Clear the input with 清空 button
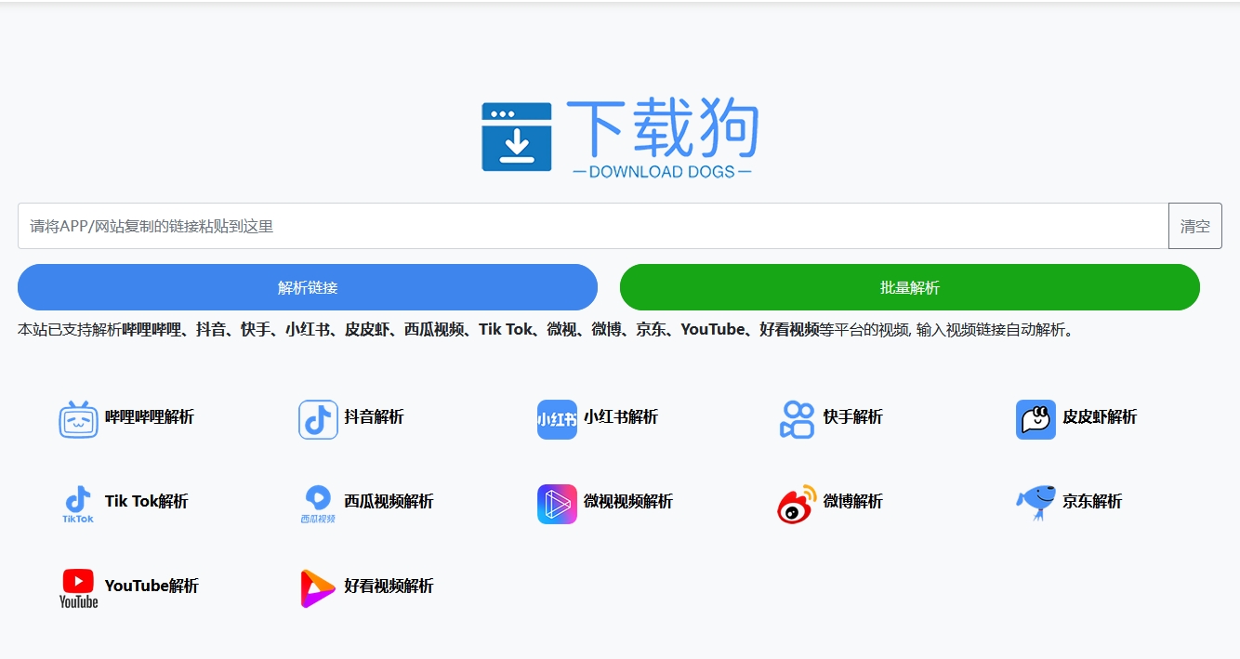 1195,226
